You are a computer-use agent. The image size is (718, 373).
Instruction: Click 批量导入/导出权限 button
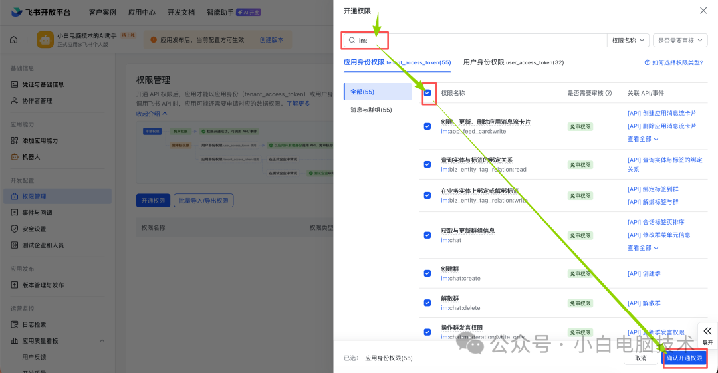[203, 201]
